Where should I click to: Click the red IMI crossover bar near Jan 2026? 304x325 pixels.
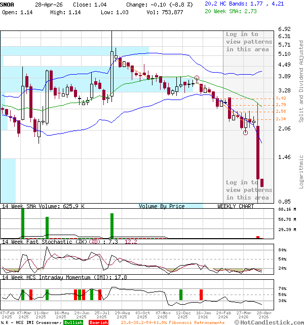[x=201, y=295]
